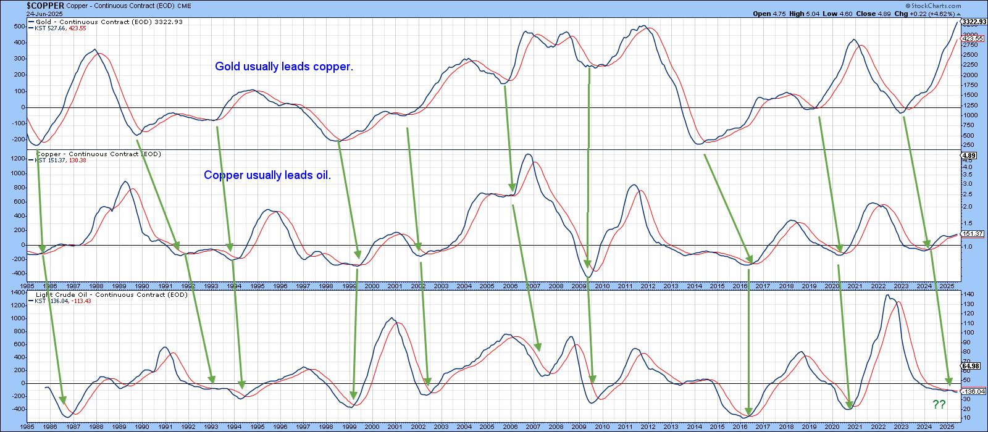
Task: Click the green arrowhead near 2007 oil panel
Action: pyautogui.click(x=538, y=347)
